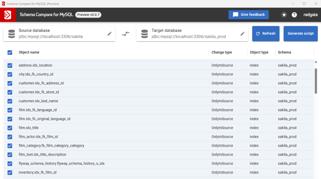
Task: Click index type in city.idx_fk_country_id row
Action: click(254, 74)
